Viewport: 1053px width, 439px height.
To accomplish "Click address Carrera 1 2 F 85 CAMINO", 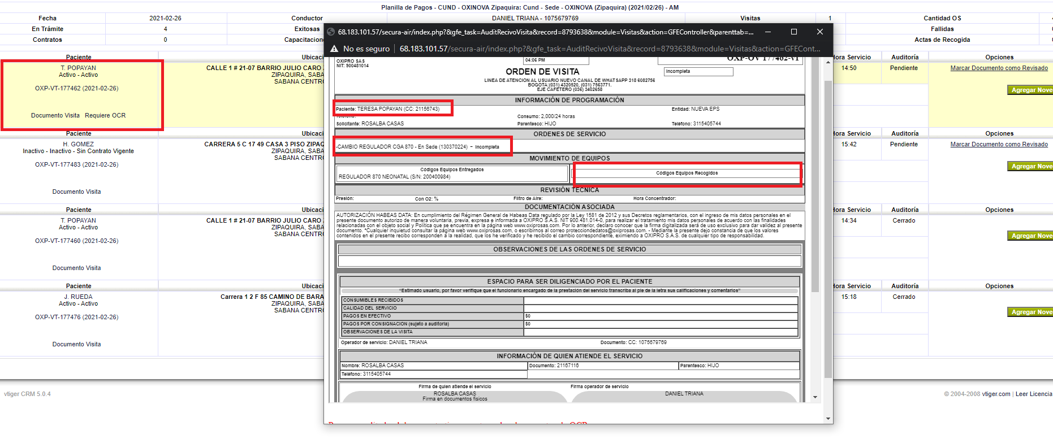I will tap(272, 297).
